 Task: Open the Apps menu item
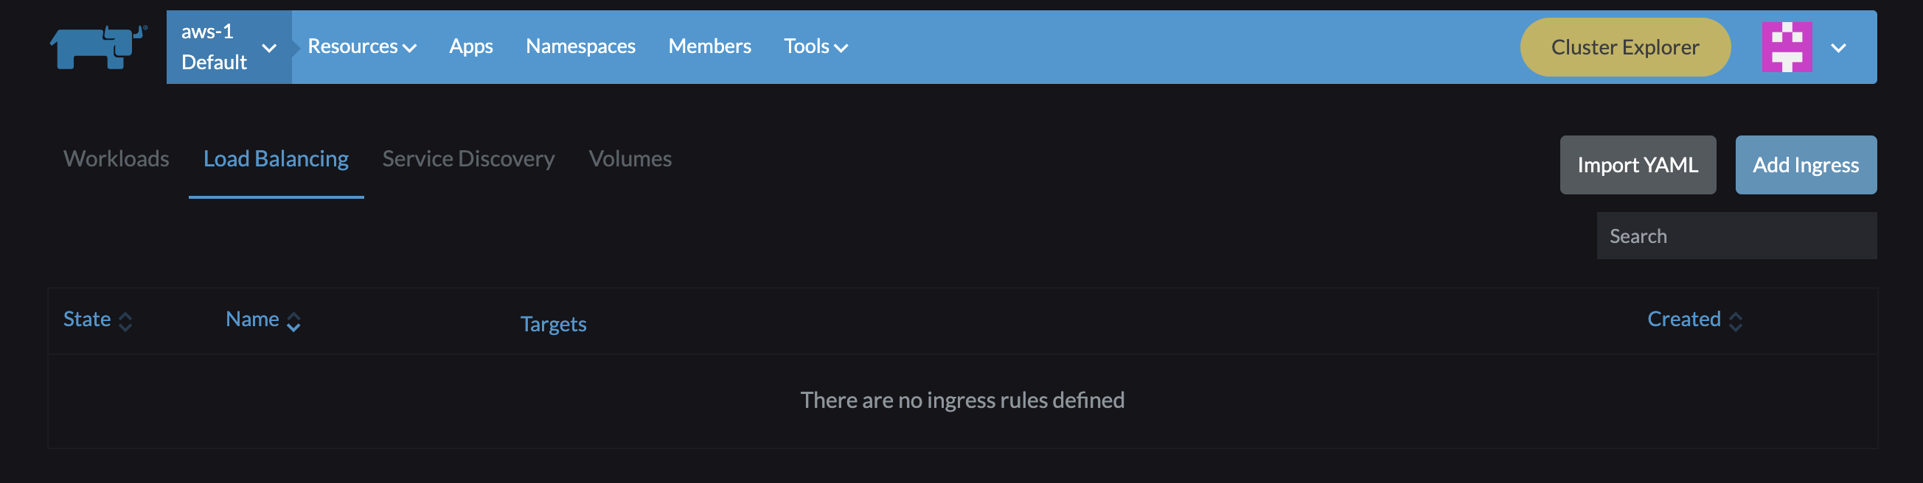[471, 46]
